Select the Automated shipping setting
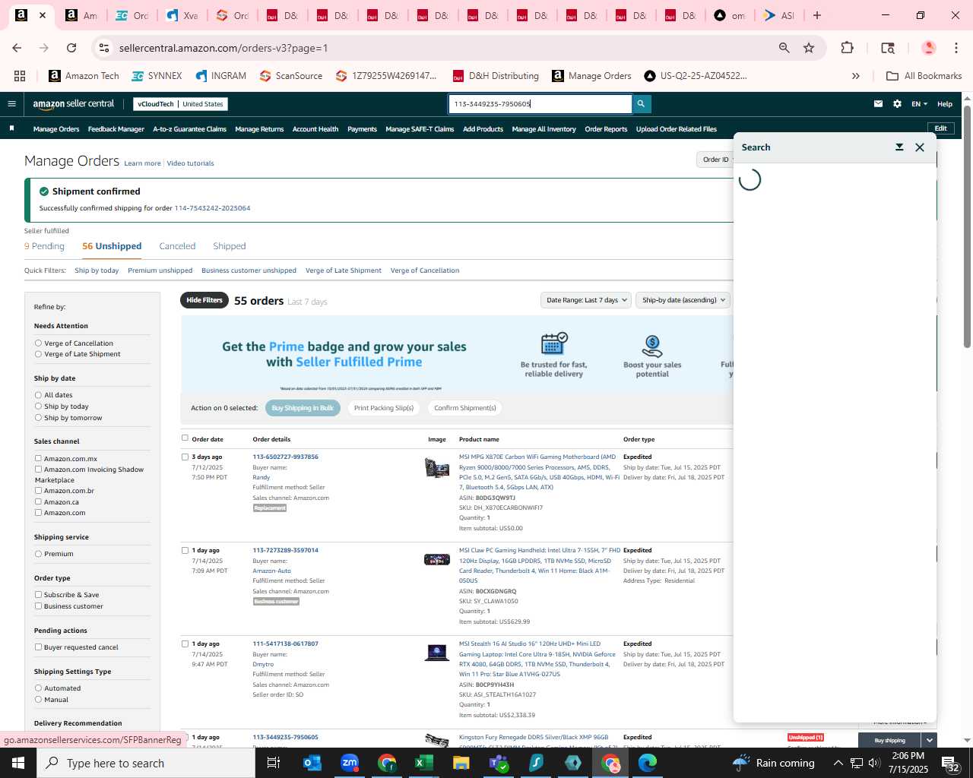The height and width of the screenshot is (778, 973). (38, 688)
